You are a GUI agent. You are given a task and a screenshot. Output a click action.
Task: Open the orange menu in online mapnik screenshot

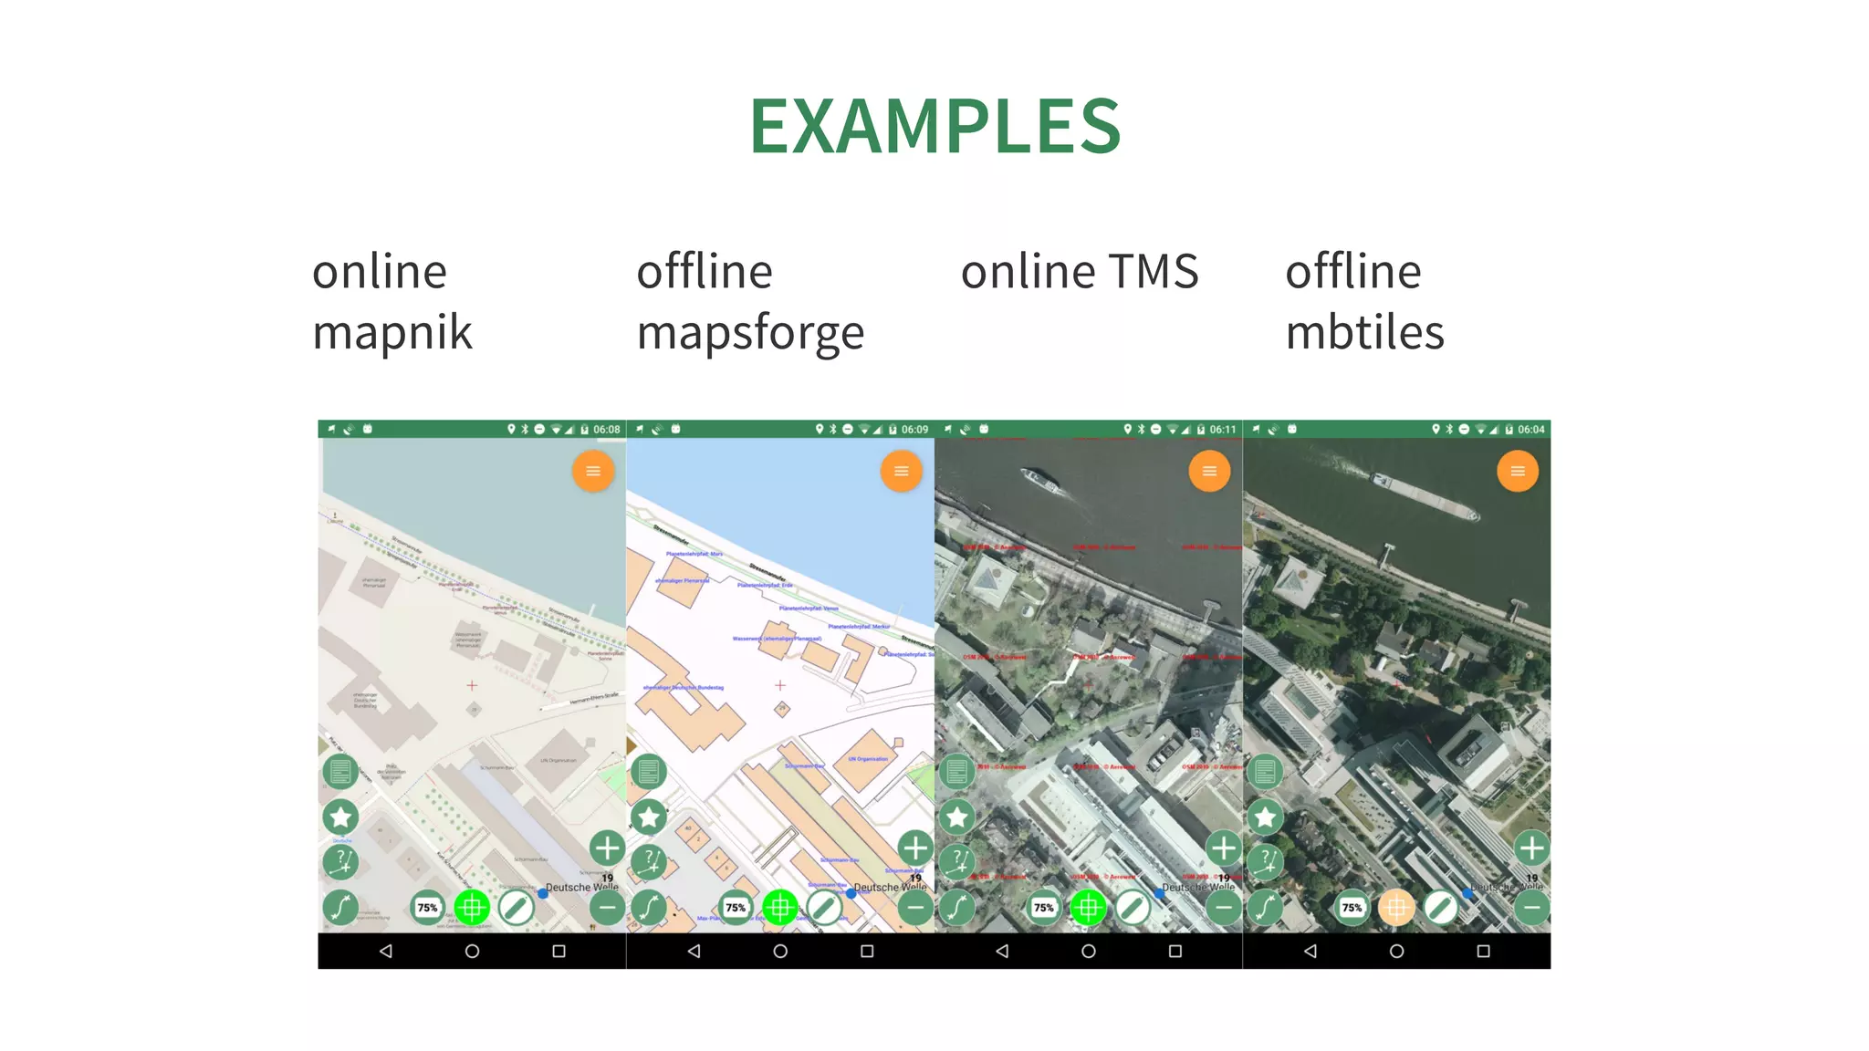(x=593, y=472)
